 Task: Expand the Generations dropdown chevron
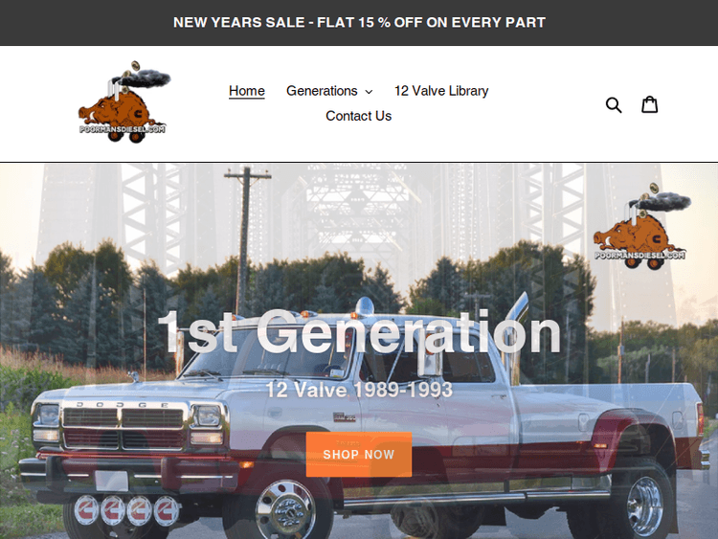click(369, 92)
